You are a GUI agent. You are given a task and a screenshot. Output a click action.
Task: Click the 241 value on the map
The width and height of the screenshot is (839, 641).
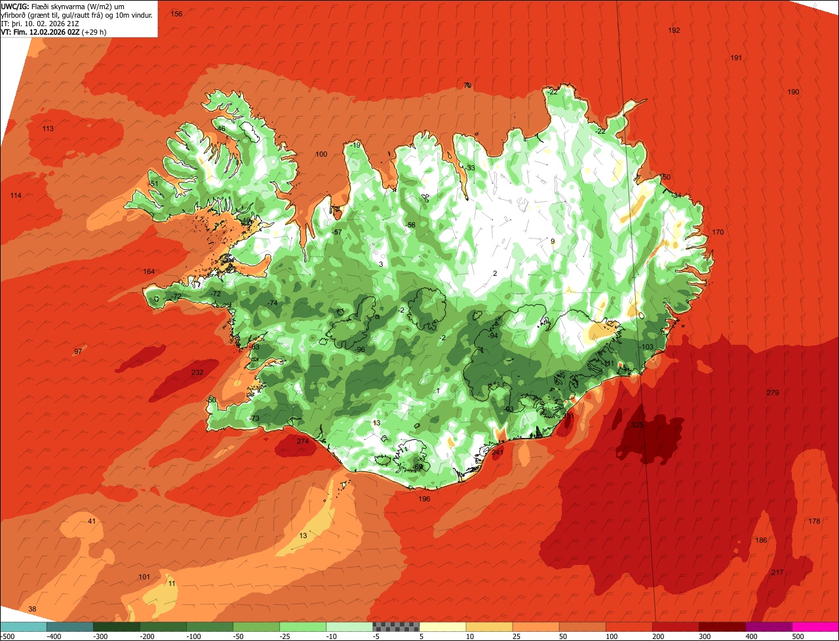[x=497, y=452]
